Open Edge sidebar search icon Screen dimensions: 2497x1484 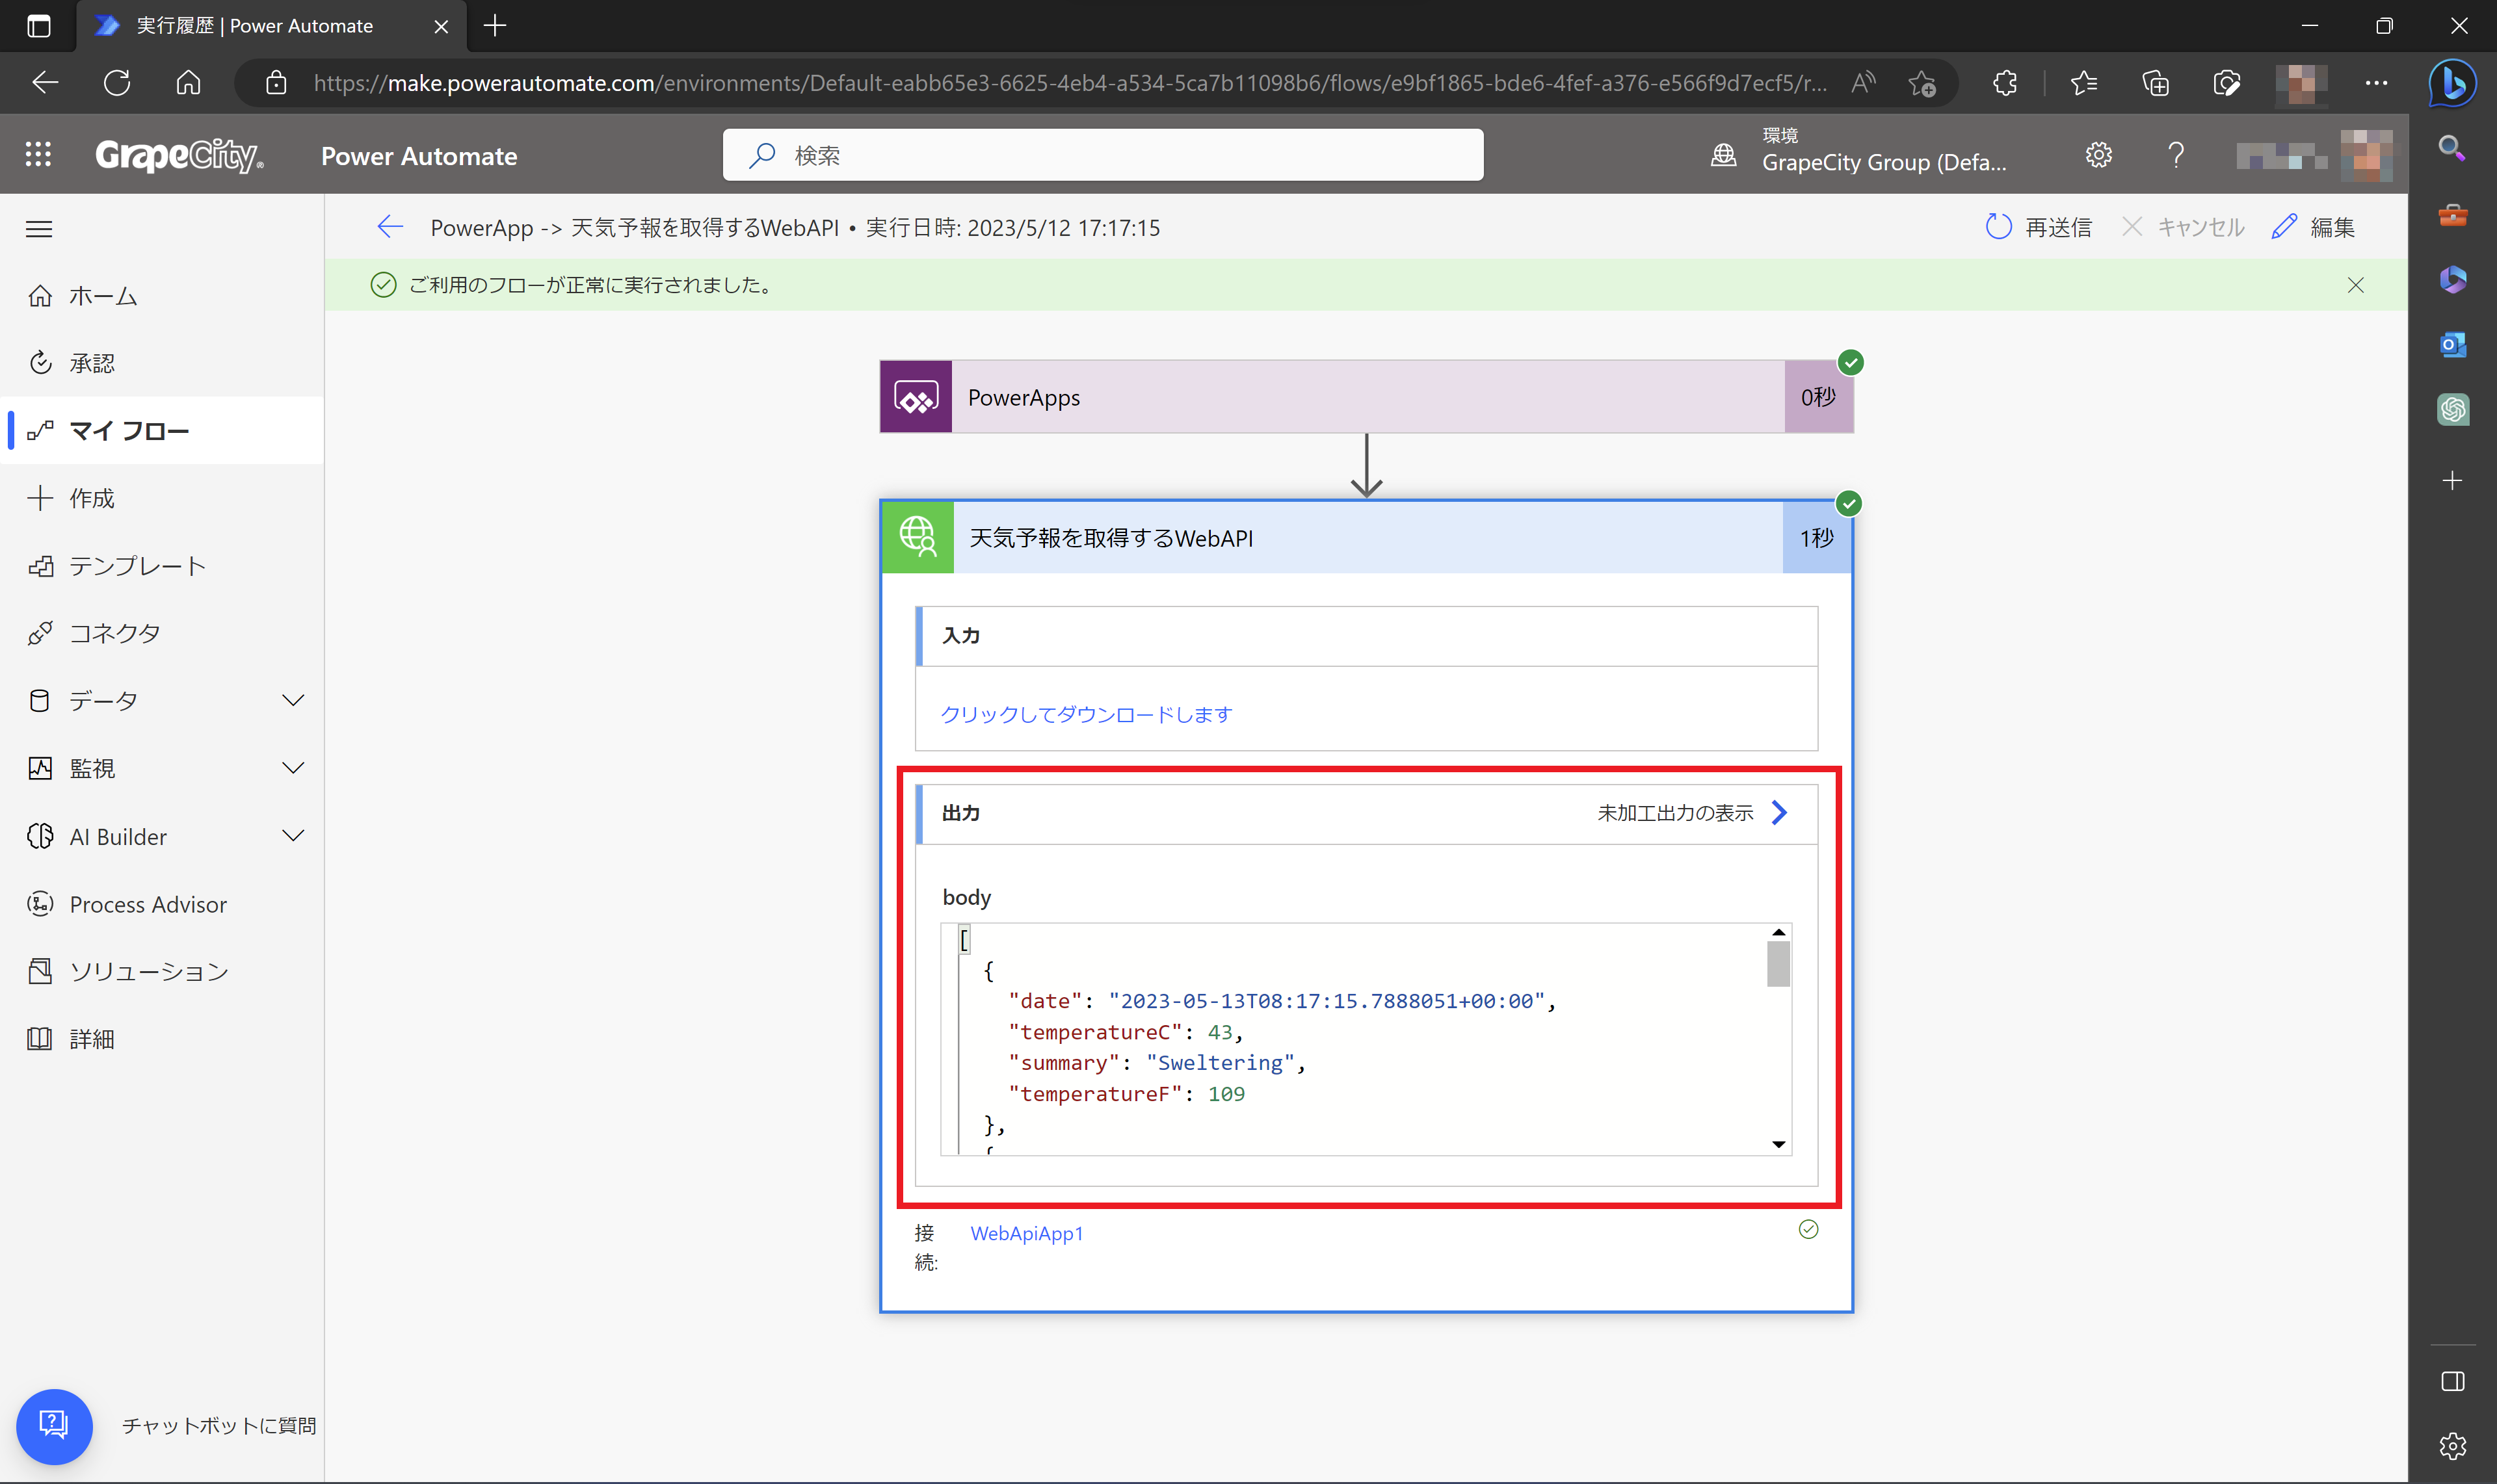(2452, 148)
